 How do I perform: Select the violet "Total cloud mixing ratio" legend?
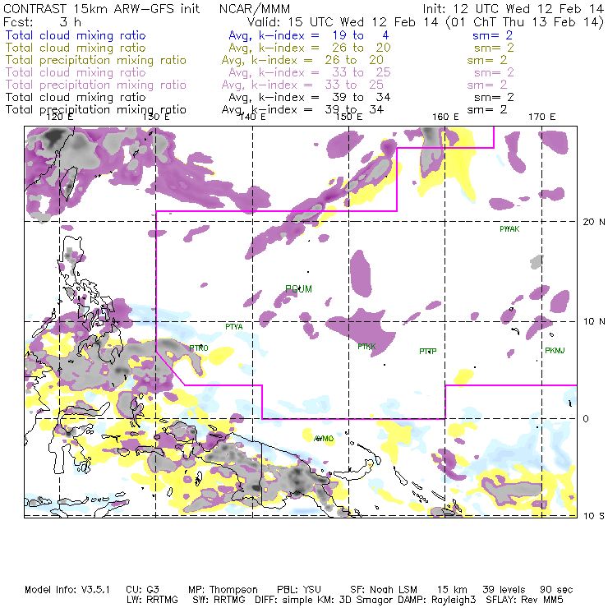(76, 72)
